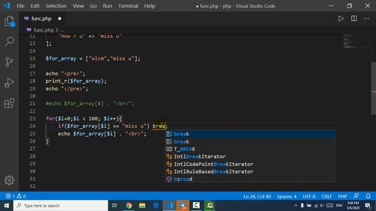Click the code minimap preview
This screenshot has height=211, width=376.
[x=357, y=42]
